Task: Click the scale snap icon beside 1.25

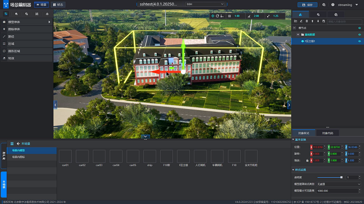Action: 268,16
